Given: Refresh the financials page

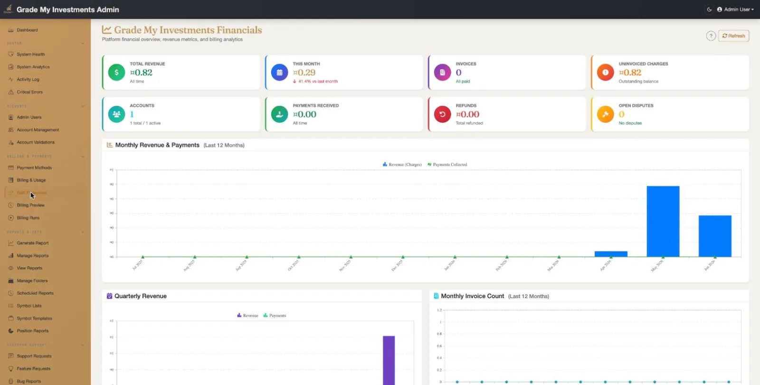Looking at the screenshot, I should point(734,36).
